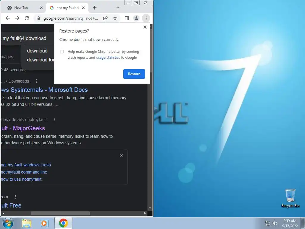Go forward with the forward arrow
The image size is (305, 229).
coord(17,18)
